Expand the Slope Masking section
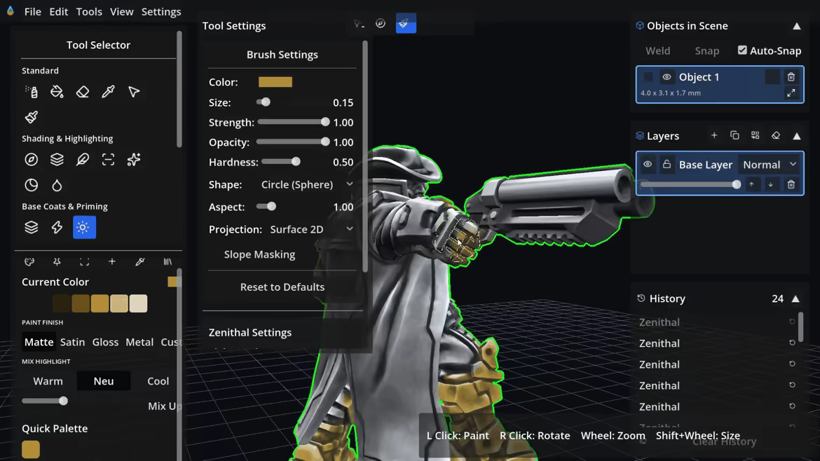The image size is (820, 461). pos(259,254)
